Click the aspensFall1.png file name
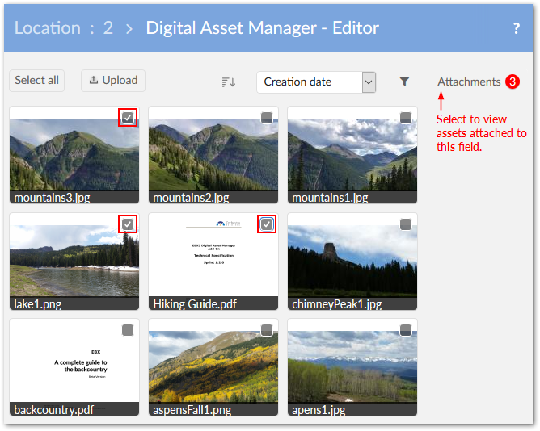This screenshot has height=431, width=540. [x=192, y=410]
